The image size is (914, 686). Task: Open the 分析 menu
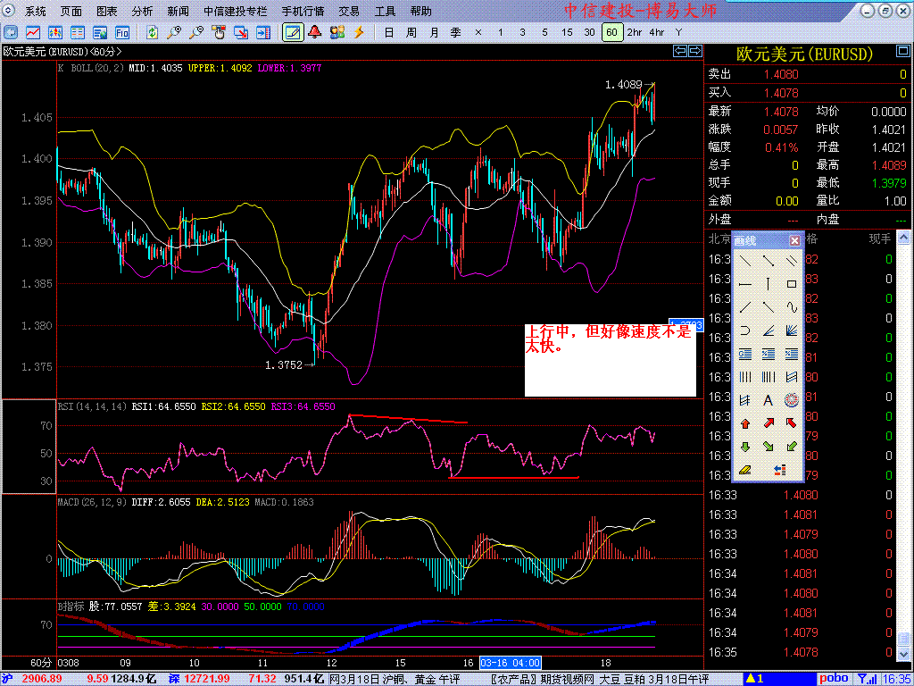142,12
